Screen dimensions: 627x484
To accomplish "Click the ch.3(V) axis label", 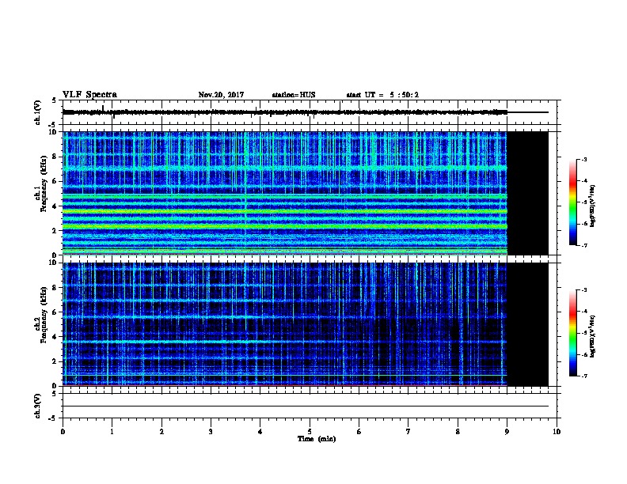I will [37, 406].
